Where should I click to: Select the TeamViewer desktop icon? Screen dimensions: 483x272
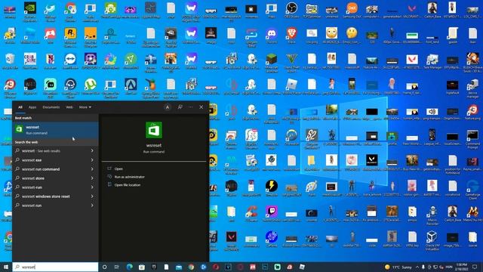70,61
